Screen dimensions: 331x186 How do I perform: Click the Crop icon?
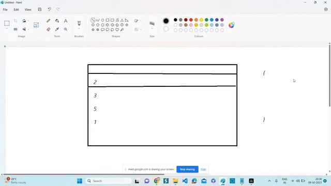(x=16, y=21)
